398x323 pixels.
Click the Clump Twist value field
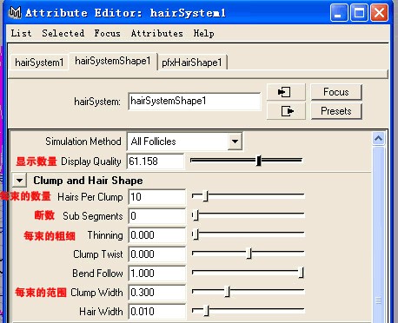(x=156, y=254)
